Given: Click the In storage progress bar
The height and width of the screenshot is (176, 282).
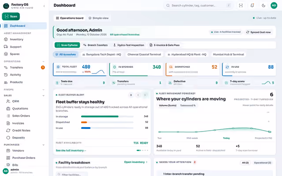Looking at the screenshot, I should 107,117.
